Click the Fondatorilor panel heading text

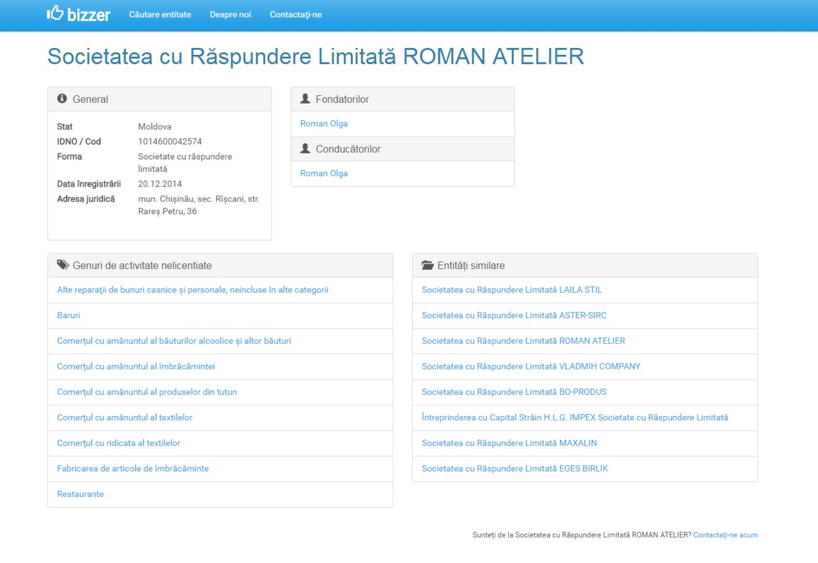tap(343, 99)
